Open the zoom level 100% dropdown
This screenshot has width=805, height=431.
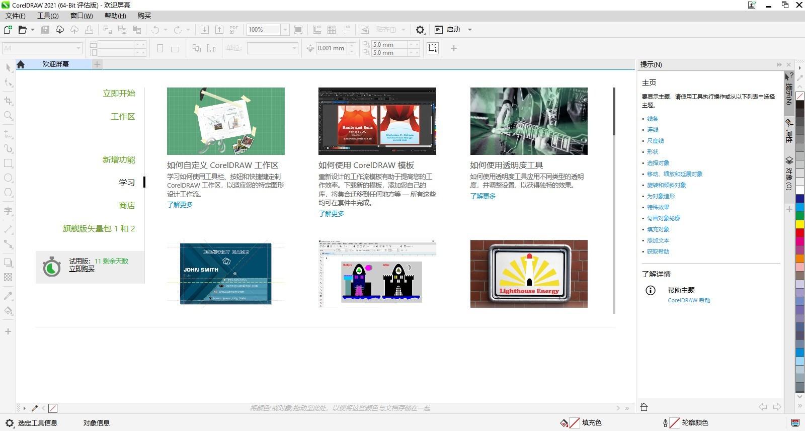pos(285,30)
